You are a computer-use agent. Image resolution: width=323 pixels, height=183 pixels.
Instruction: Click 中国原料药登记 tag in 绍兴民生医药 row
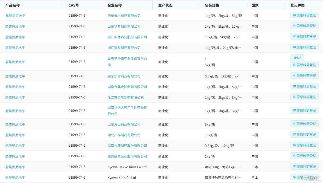point(304,156)
